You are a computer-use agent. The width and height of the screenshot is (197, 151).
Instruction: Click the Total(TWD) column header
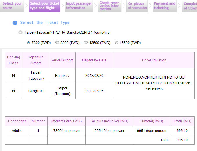(x=182, y=121)
